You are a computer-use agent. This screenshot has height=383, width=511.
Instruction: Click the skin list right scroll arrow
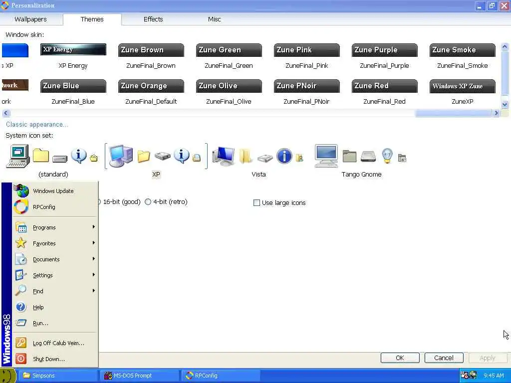[497, 113]
